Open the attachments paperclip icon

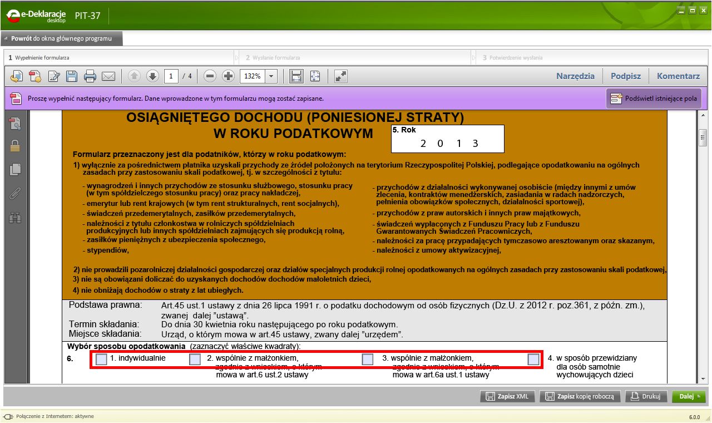pyautogui.click(x=15, y=193)
